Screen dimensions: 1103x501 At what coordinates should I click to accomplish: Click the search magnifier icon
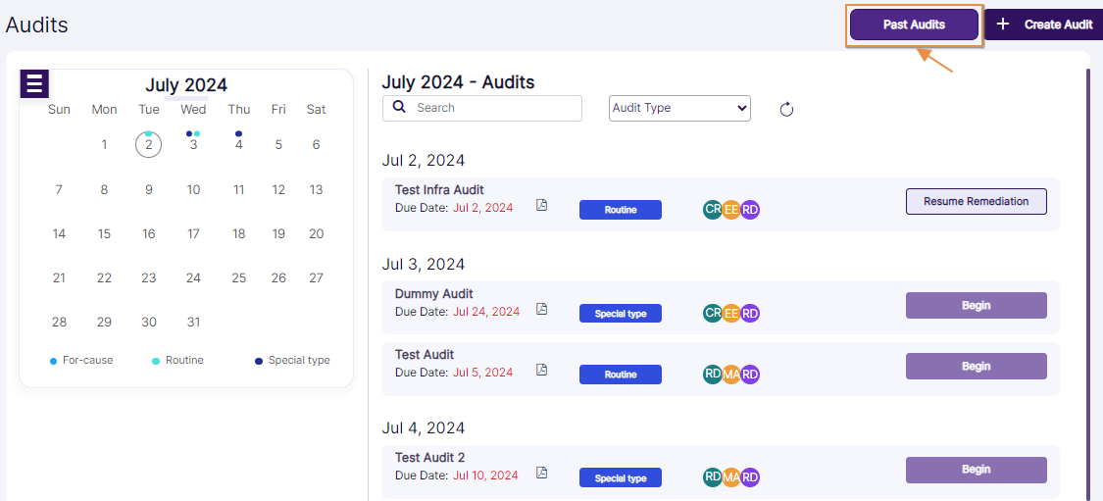pos(399,107)
